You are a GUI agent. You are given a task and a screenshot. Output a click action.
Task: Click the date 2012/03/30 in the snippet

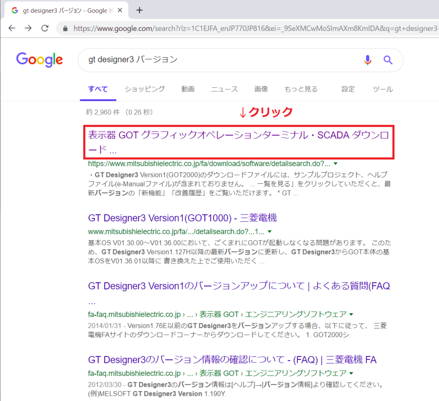point(105,384)
